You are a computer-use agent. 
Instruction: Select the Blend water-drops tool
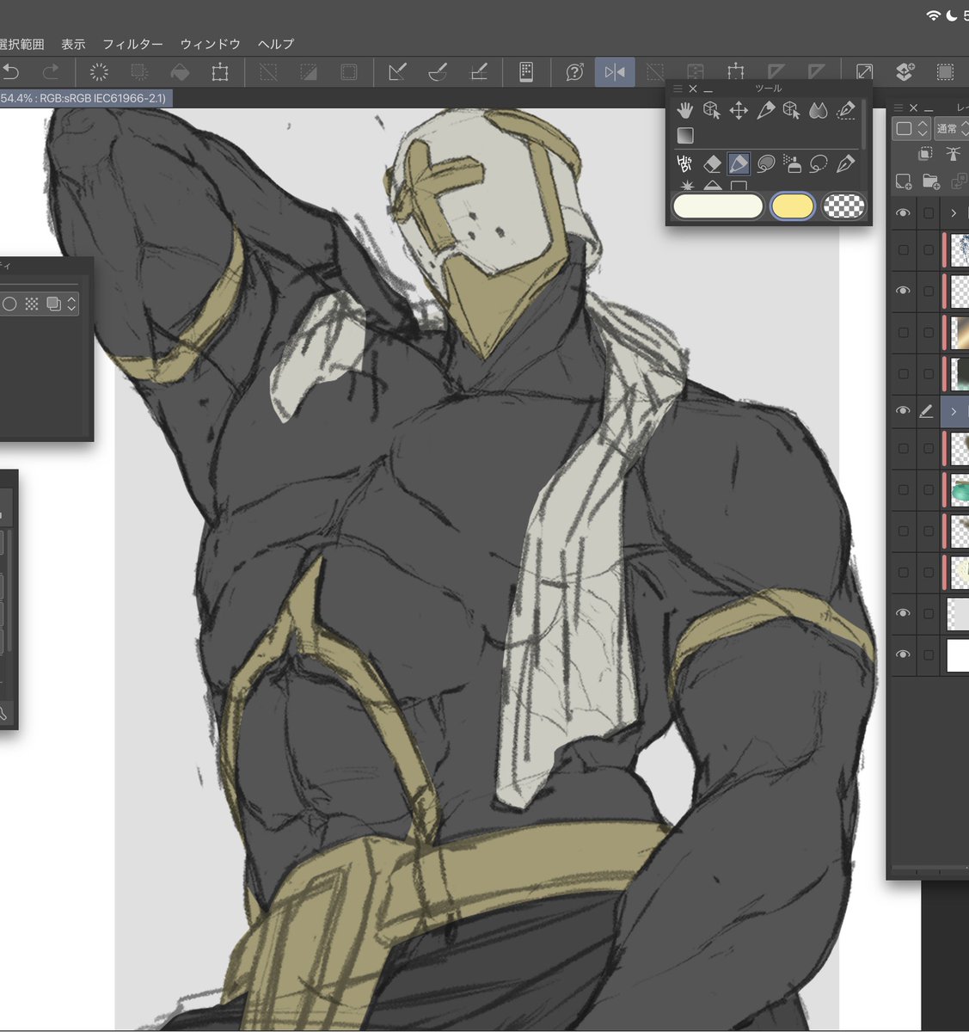pos(819,110)
